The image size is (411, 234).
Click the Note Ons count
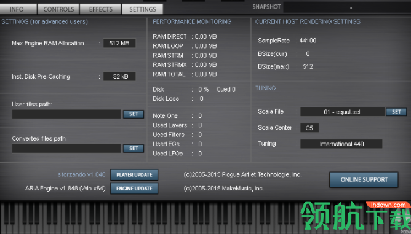[x=200, y=115]
